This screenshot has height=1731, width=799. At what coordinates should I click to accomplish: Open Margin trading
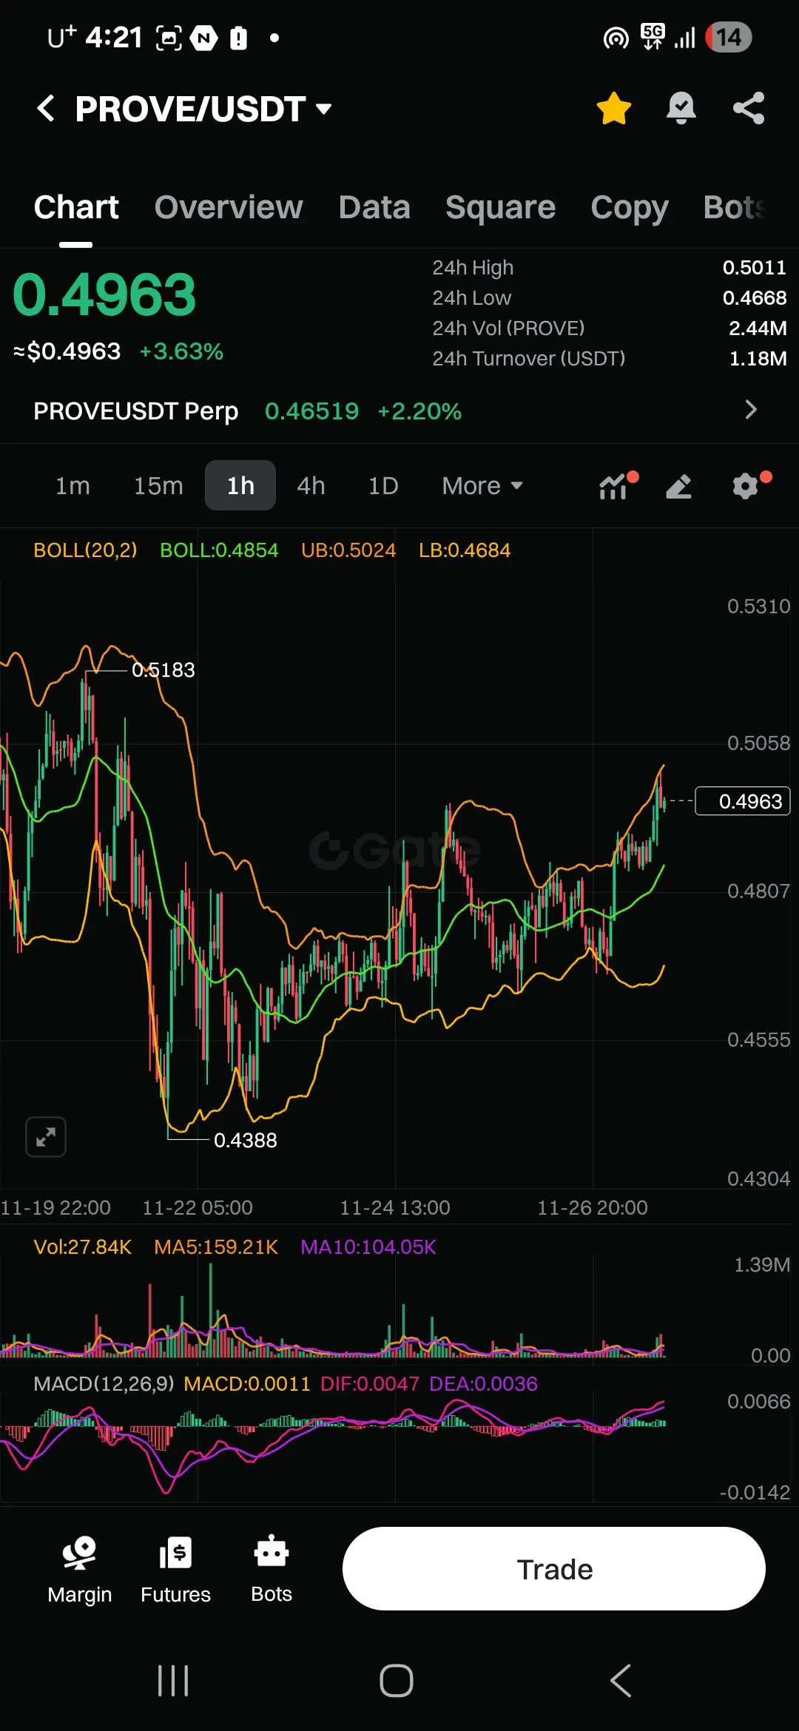pos(79,1568)
